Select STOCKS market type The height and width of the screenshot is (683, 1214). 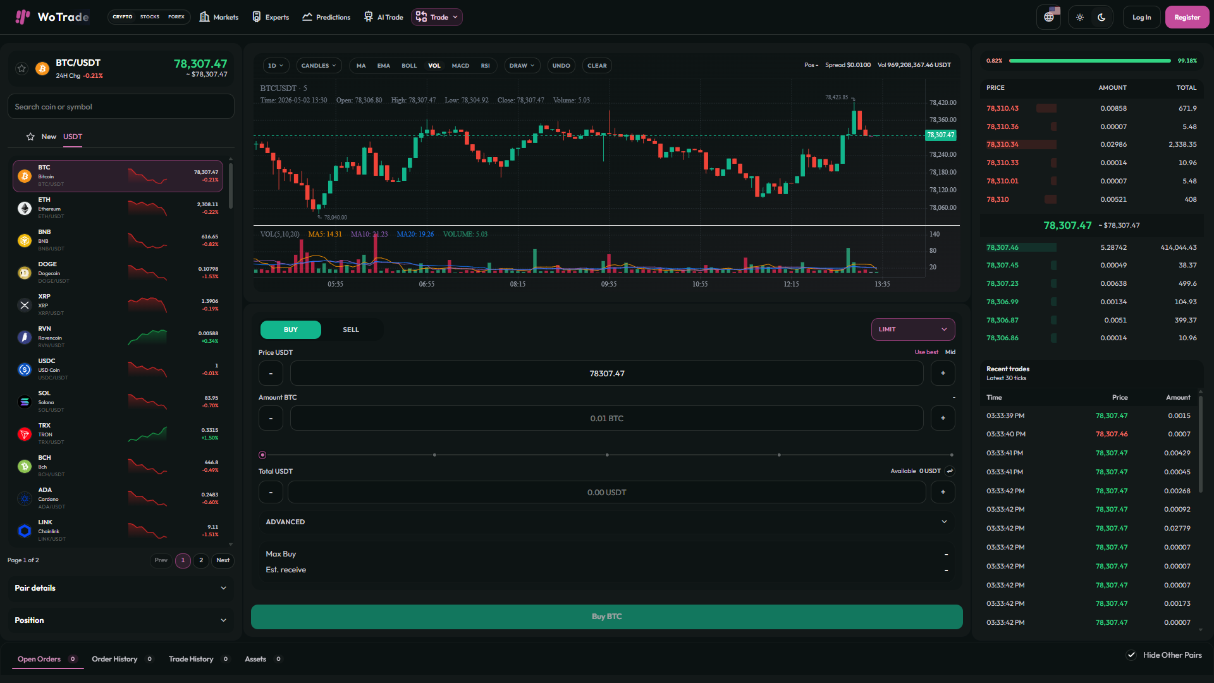[150, 17]
